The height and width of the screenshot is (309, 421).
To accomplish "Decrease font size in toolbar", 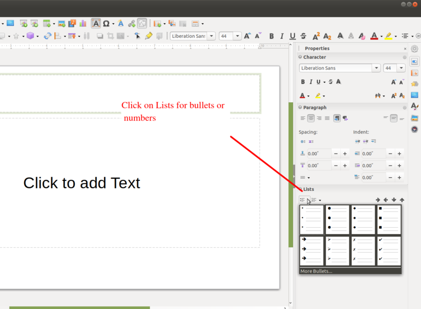I will (258, 36).
